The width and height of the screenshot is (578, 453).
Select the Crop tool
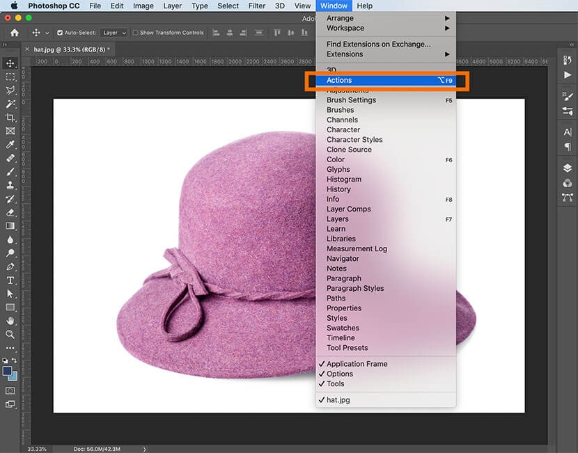(x=10, y=117)
